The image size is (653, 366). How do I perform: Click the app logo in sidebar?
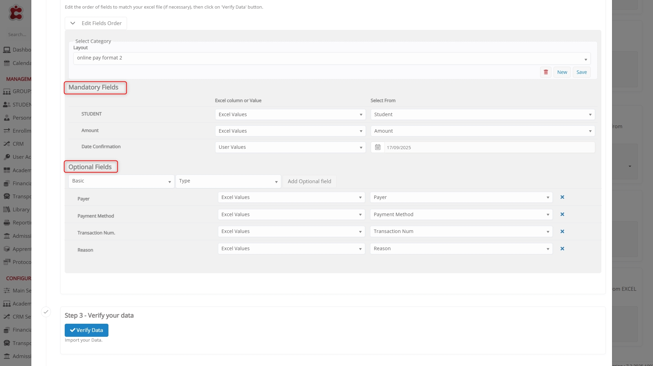tap(16, 13)
